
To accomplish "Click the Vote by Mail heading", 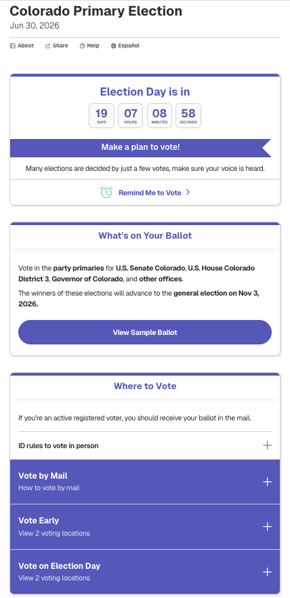I will click(43, 476).
